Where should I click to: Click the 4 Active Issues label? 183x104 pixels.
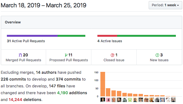coord(110,41)
